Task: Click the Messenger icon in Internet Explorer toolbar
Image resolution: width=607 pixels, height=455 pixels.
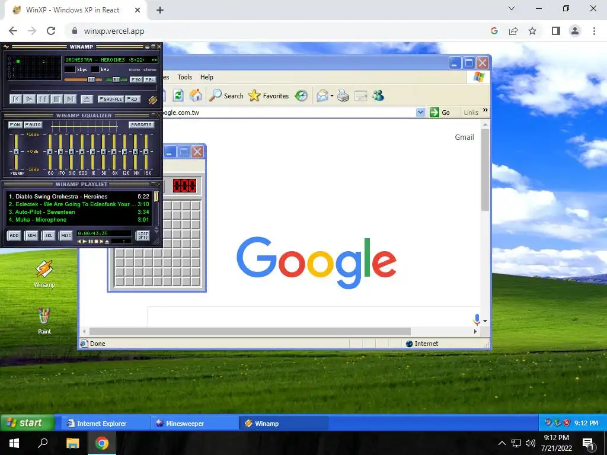Action: click(x=378, y=95)
